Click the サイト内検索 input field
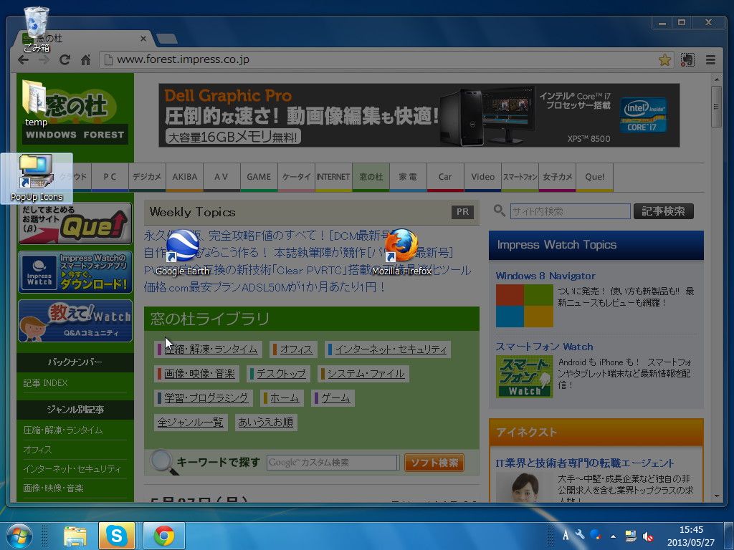Image resolution: width=734 pixels, height=550 pixels. (570, 211)
